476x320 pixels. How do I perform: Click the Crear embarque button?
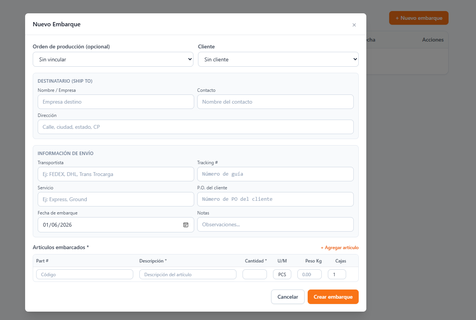[333, 297]
